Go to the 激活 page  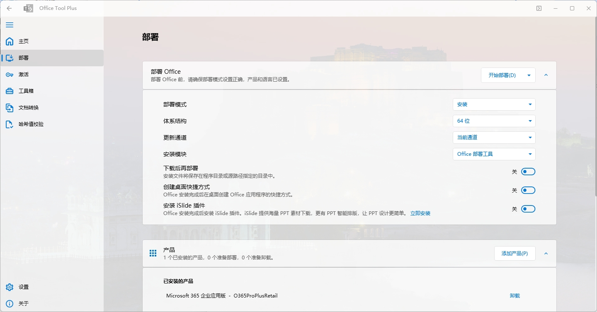[52, 75]
